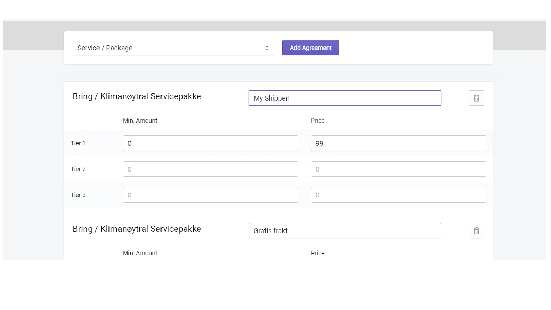
Task: Delete the My Shipper! agreement with trash icon
Action: pos(476,98)
